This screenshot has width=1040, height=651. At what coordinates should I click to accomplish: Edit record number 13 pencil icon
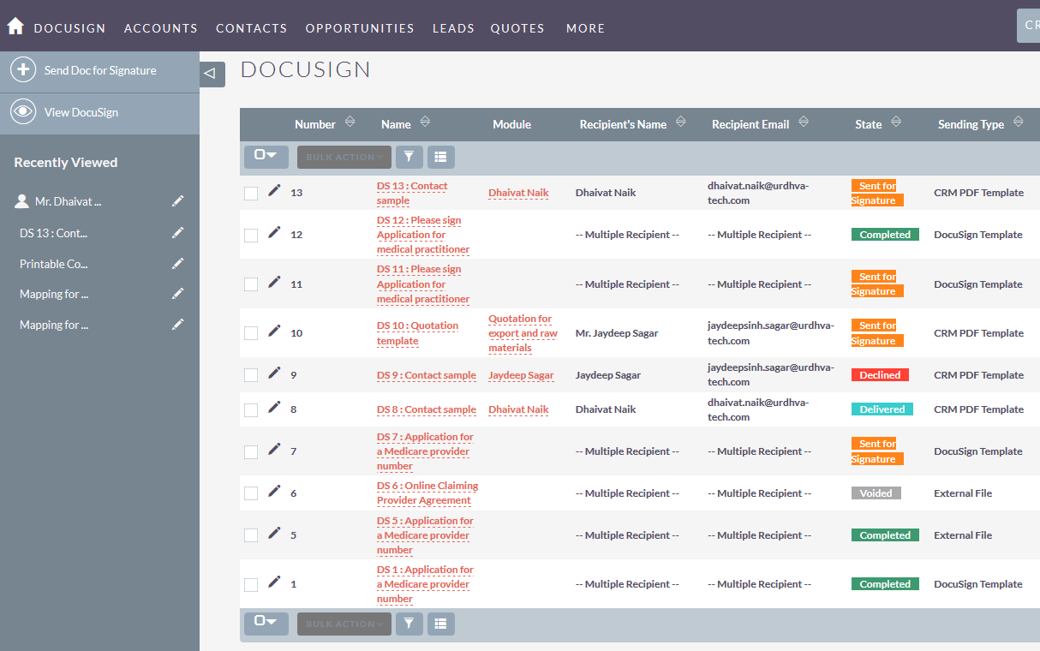click(274, 191)
